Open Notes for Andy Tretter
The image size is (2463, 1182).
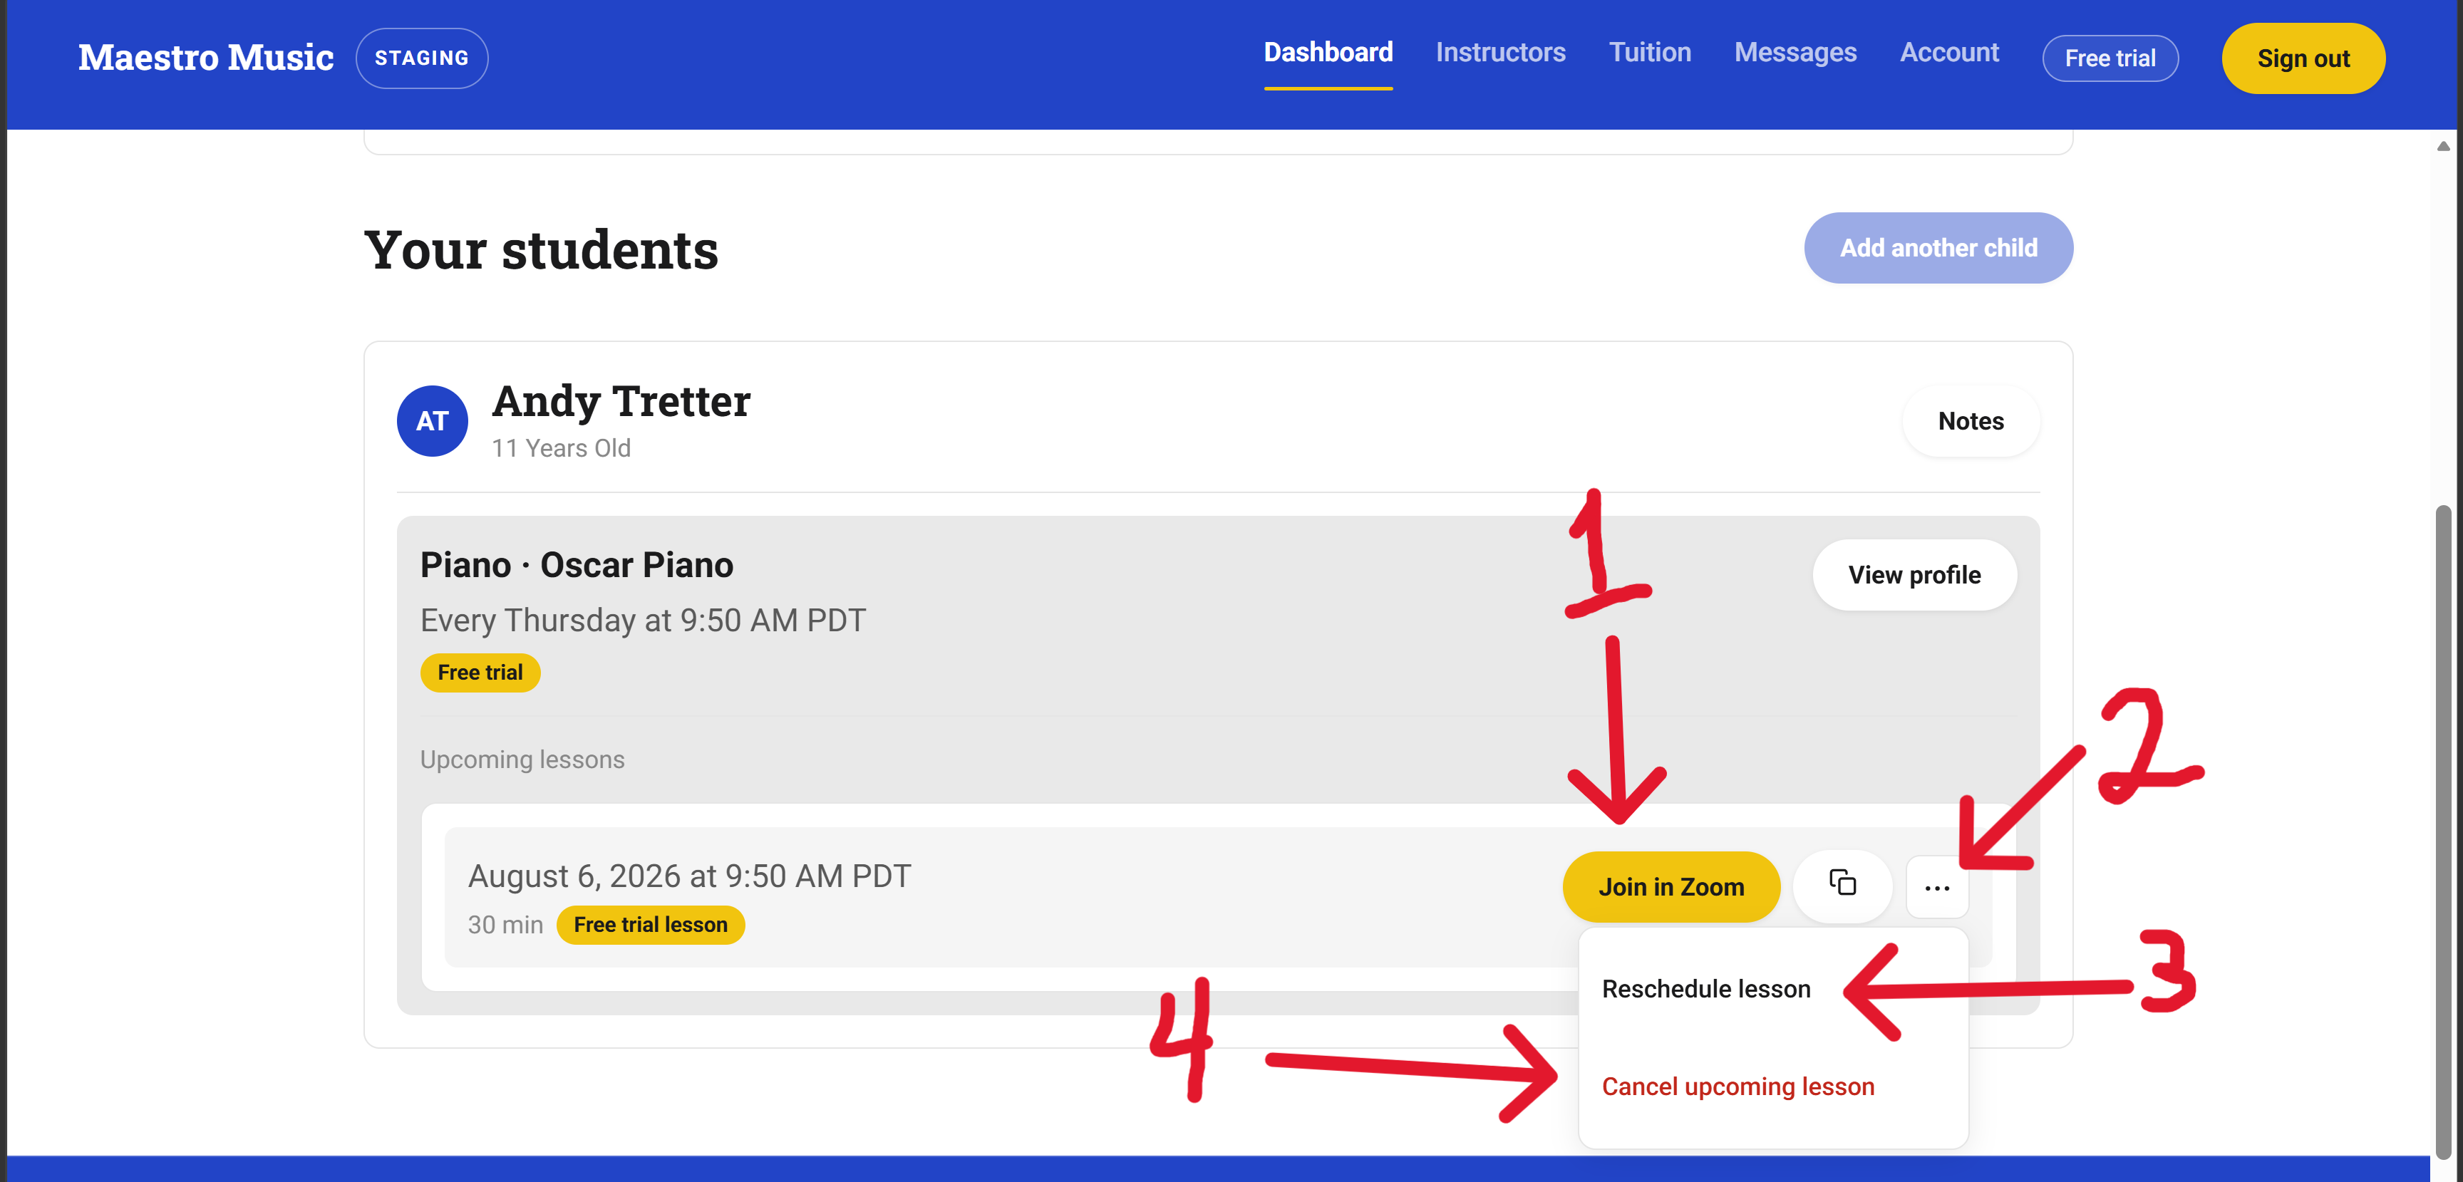click(1971, 421)
